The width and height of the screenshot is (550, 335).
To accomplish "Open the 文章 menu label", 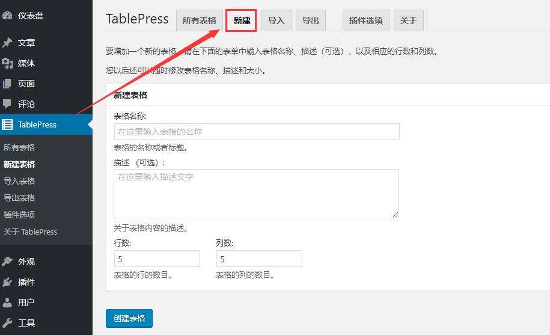I will pos(26,43).
